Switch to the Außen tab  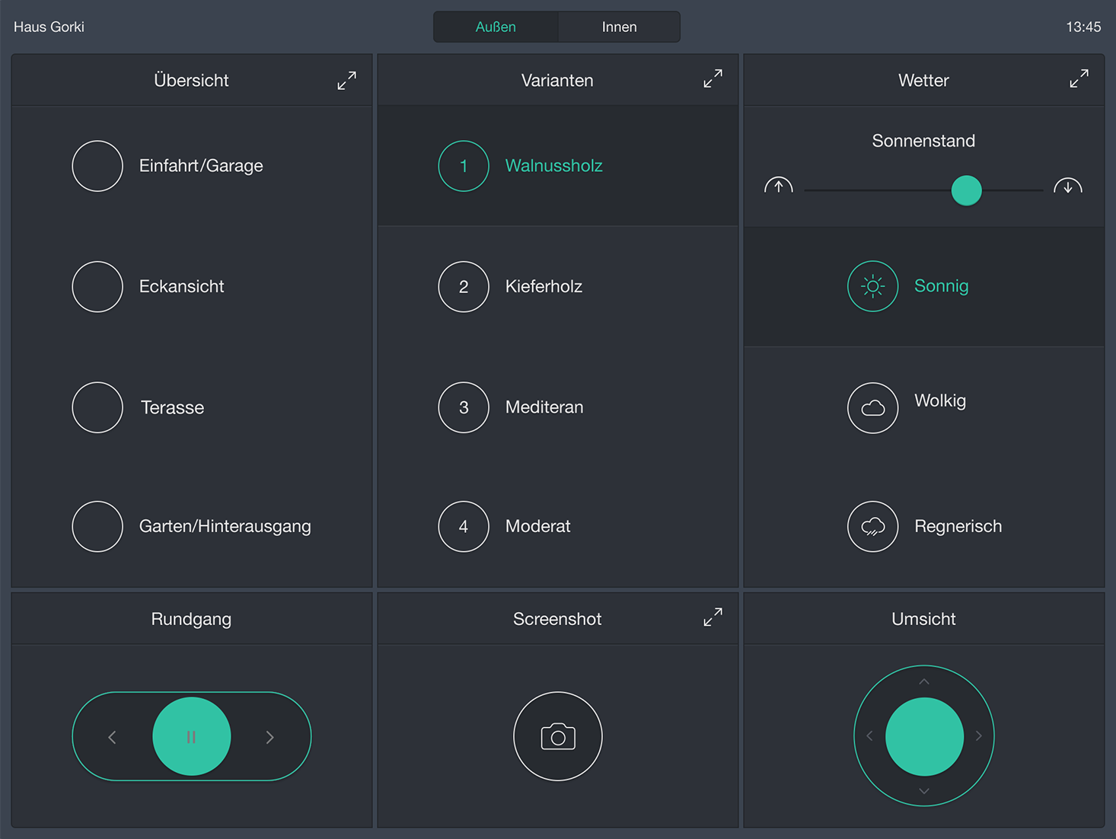[x=496, y=27]
